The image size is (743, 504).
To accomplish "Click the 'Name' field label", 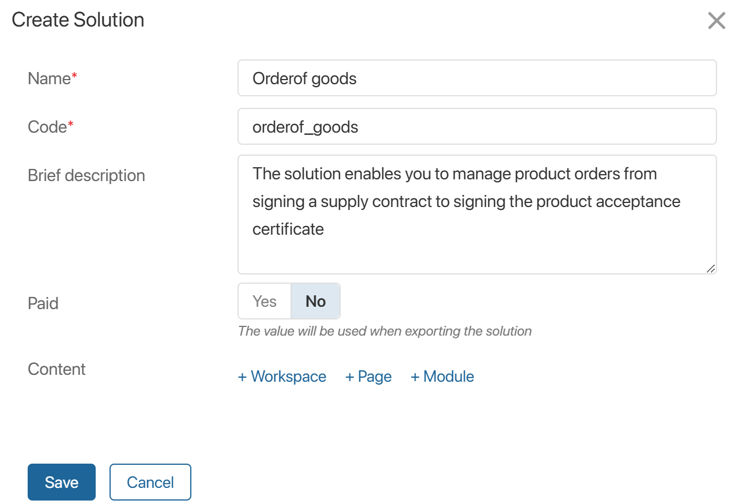I will click(x=49, y=78).
